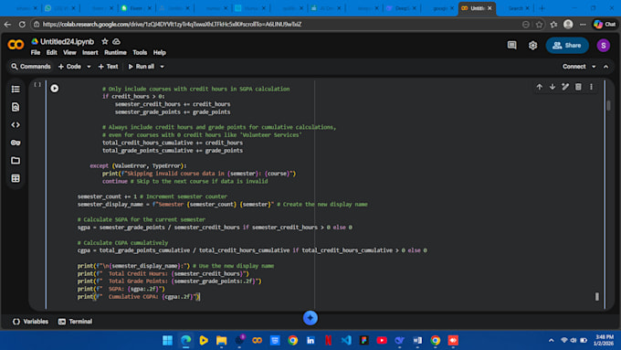Collapse the header with the chevron
The image size is (621, 350).
point(606,67)
